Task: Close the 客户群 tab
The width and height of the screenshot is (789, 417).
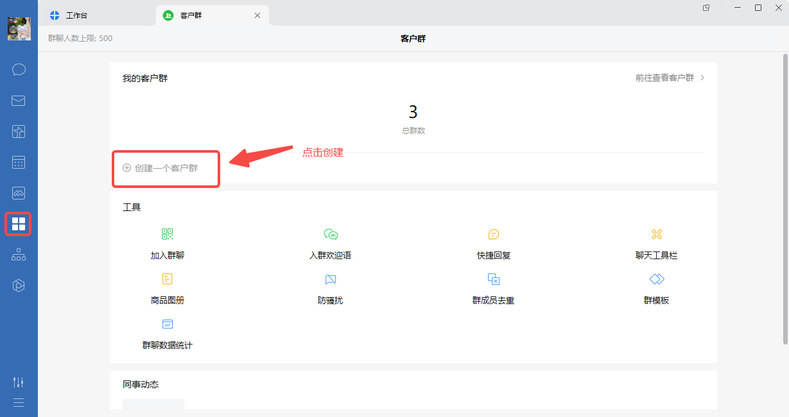Action: (257, 15)
